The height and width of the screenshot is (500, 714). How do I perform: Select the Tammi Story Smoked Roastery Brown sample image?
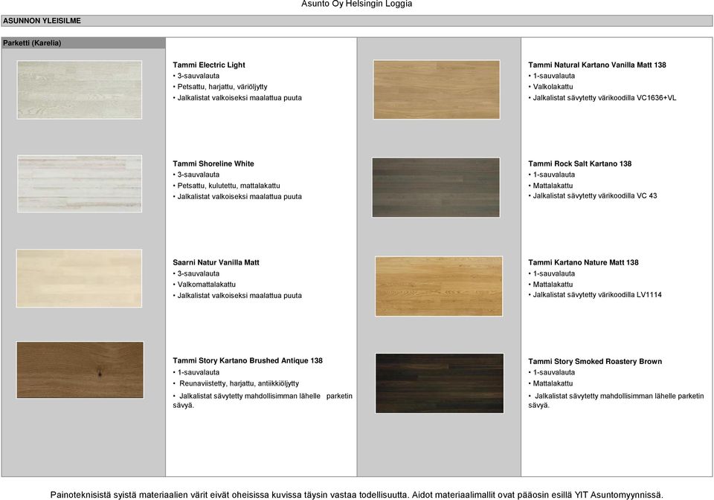(x=440, y=383)
